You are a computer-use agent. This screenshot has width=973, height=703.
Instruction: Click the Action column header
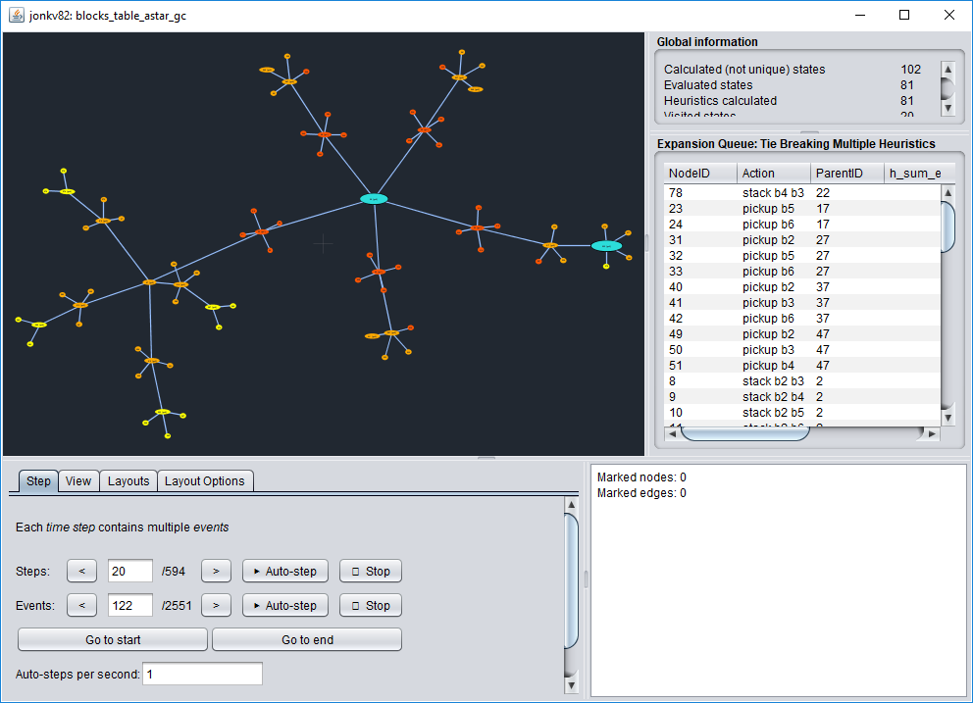[774, 174]
